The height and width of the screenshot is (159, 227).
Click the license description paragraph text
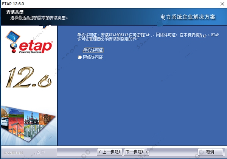(148, 37)
